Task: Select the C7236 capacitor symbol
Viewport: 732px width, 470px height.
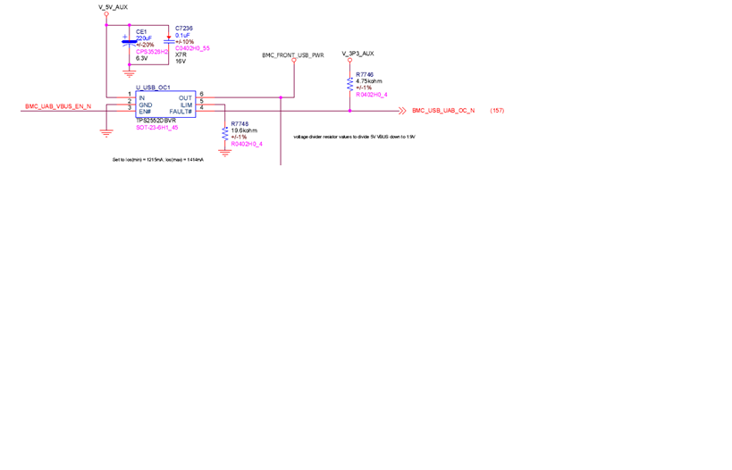Action: 169,41
